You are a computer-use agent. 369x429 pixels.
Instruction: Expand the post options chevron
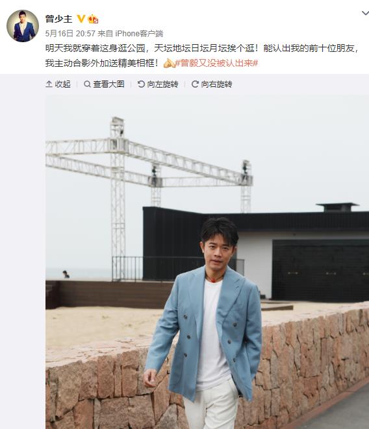coord(365,13)
